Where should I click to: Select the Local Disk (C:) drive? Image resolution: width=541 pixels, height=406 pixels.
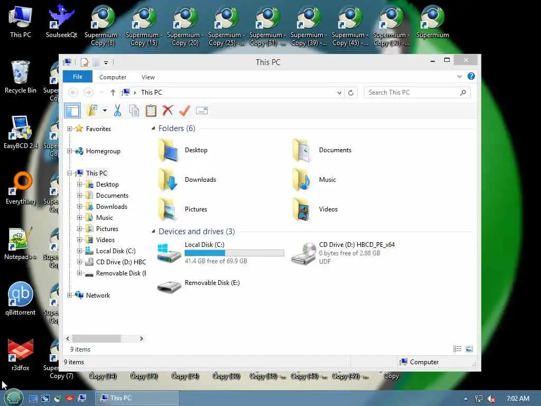coord(221,253)
